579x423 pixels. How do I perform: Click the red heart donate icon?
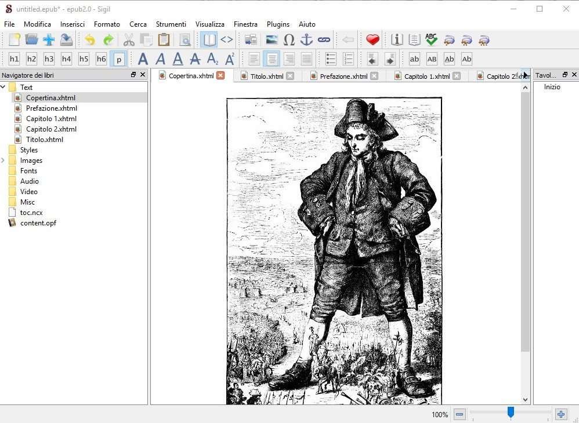click(x=372, y=40)
